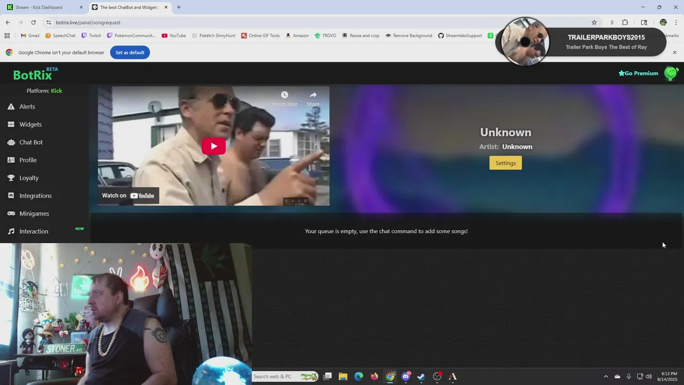Open Task View on the taskbar
Viewport: 684px width, 385px height.
pos(328,376)
